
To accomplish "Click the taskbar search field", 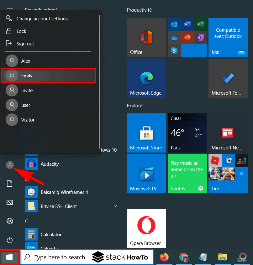I will tap(60, 257).
